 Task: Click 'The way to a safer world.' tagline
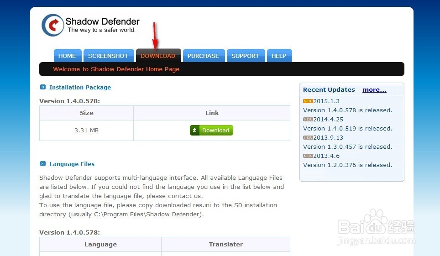[102, 30]
